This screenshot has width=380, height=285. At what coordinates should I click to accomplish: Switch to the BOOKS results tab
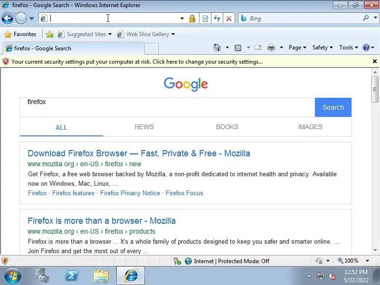(x=227, y=127)
